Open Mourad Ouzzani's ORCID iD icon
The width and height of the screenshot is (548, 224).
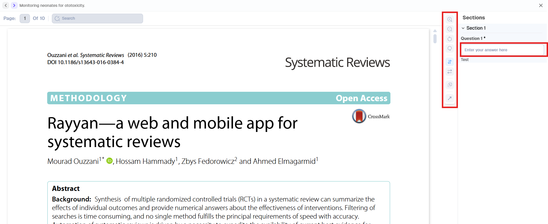tap(109, 161)
